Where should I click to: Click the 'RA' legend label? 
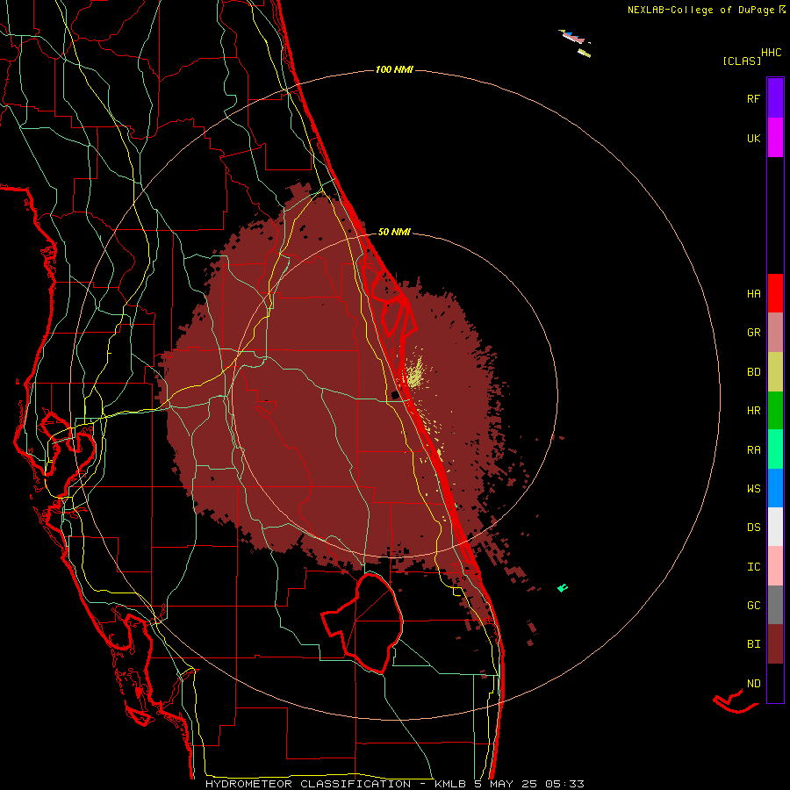(753, 450)
